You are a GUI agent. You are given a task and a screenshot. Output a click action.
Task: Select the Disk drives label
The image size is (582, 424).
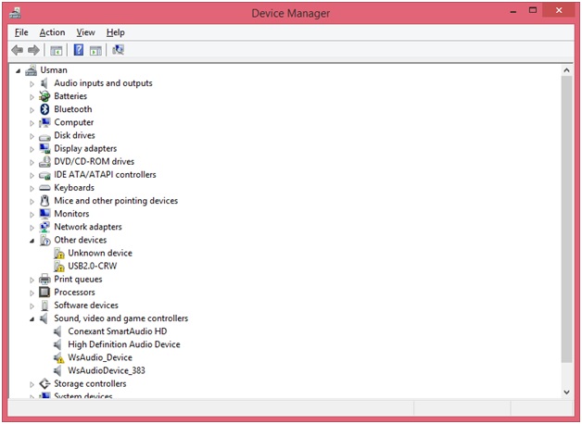[x=75, y=136]
